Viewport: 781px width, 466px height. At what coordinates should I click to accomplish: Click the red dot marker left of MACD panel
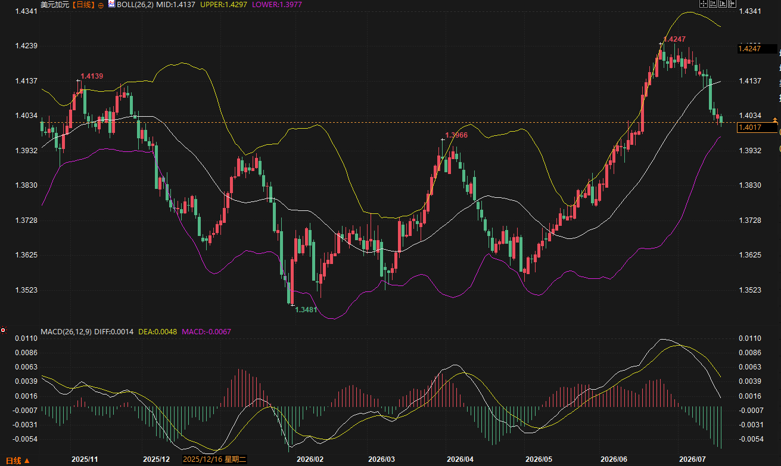pyautogui.click(x=3, y=330)
